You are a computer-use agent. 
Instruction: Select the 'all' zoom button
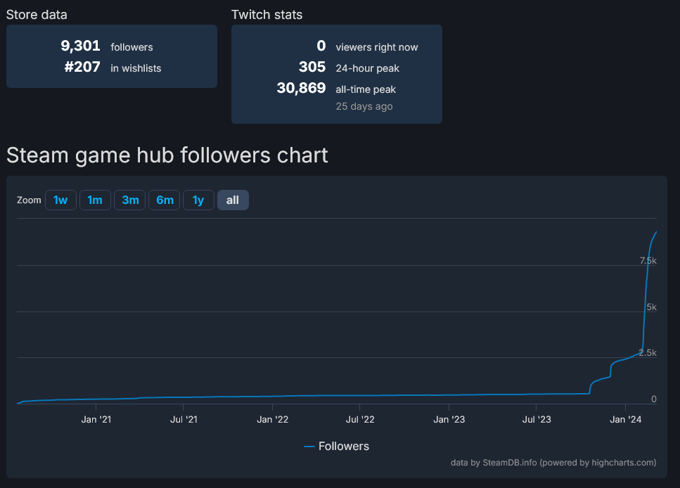coord(233,200)
